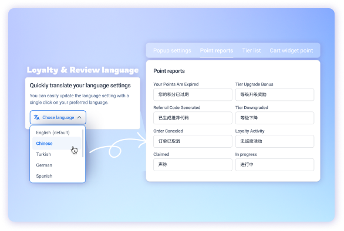Click the 'Claimed' field label
Image resolution: width=344 pixels, height=231 pixels.
click(161, 154)
